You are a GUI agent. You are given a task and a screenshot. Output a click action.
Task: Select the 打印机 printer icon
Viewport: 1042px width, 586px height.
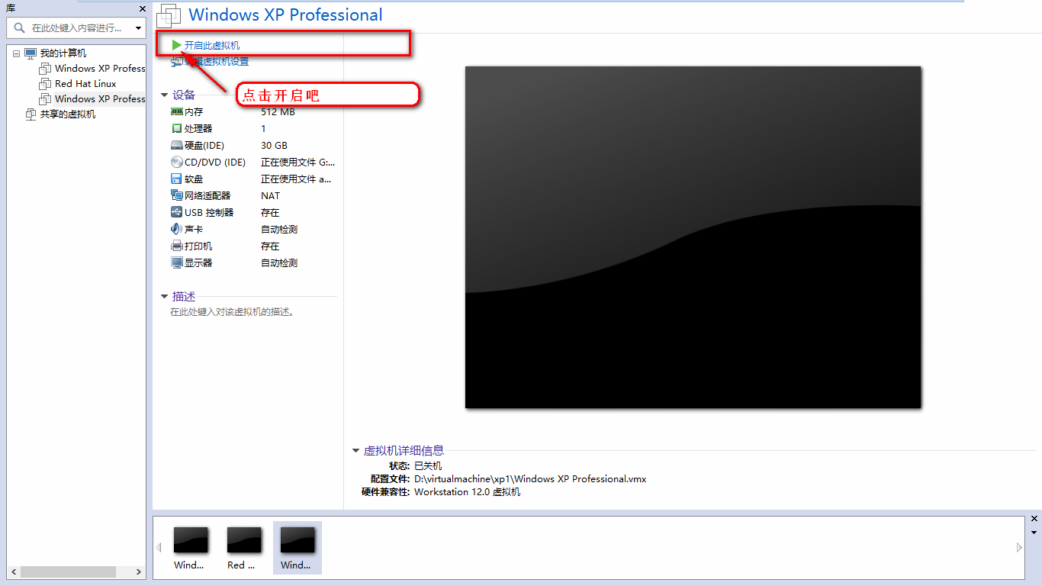[177, 246]
